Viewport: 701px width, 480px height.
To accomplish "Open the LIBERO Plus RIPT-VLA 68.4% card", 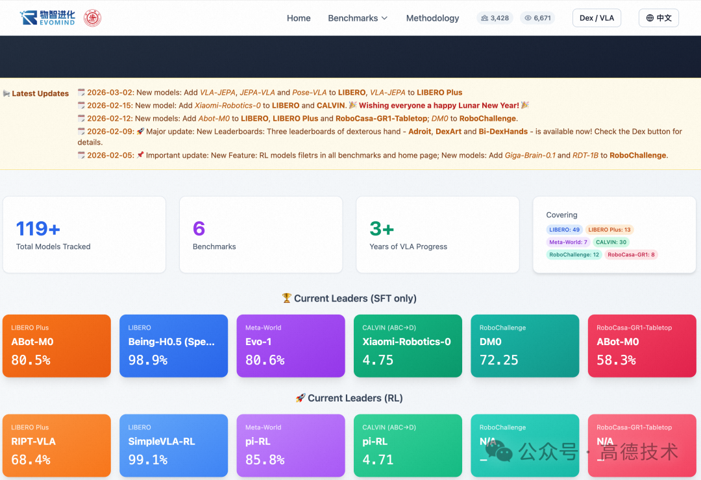I will [56, 446].
